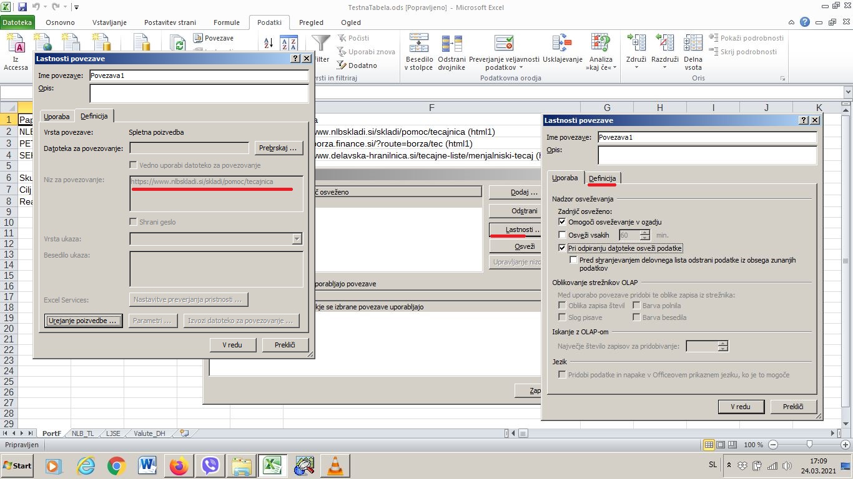Select the Uporaba tab in left dialog

57,117
